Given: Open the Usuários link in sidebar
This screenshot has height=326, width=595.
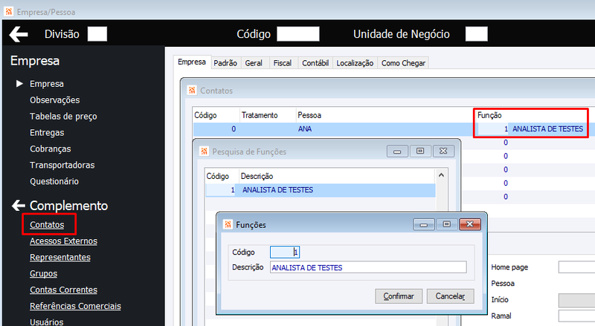Looking at the screenshot, I should (47, 322).
